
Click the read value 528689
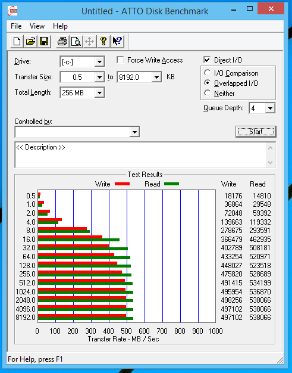pyautogui.click(x=260, y=274)
